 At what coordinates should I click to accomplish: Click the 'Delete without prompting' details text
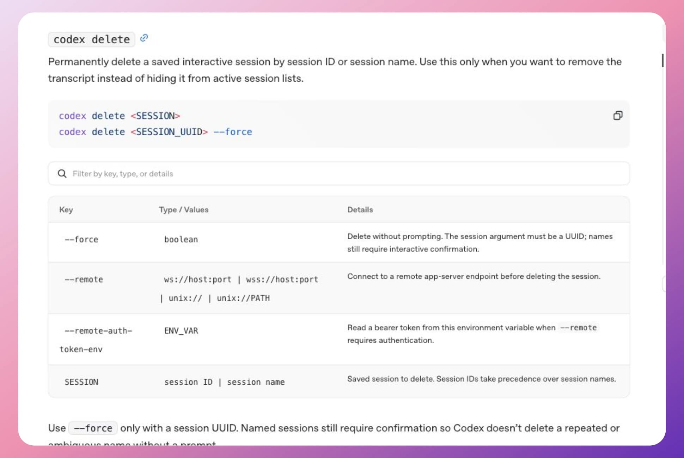(x=480, y=243)
